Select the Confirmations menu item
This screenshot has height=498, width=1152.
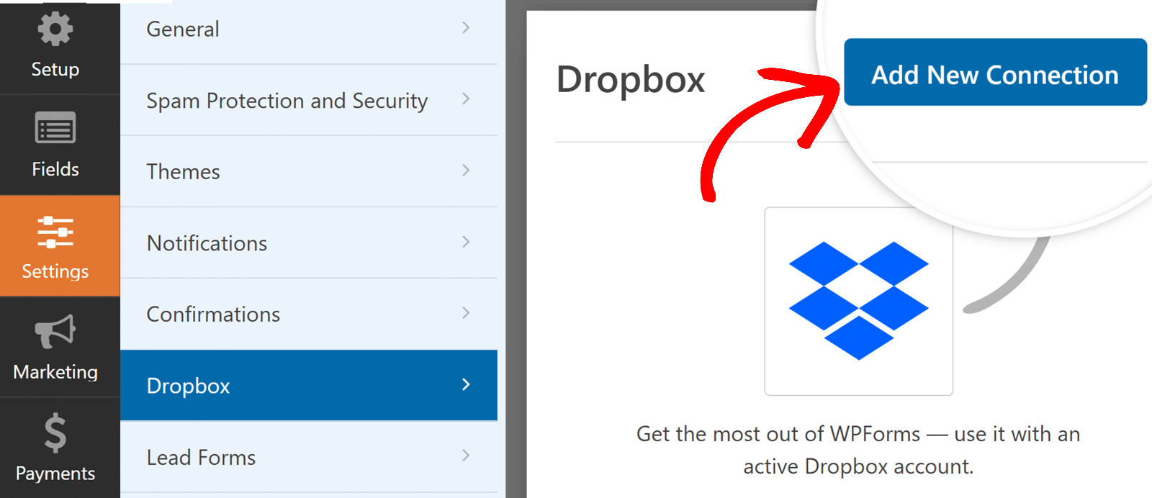click(213, 314)
